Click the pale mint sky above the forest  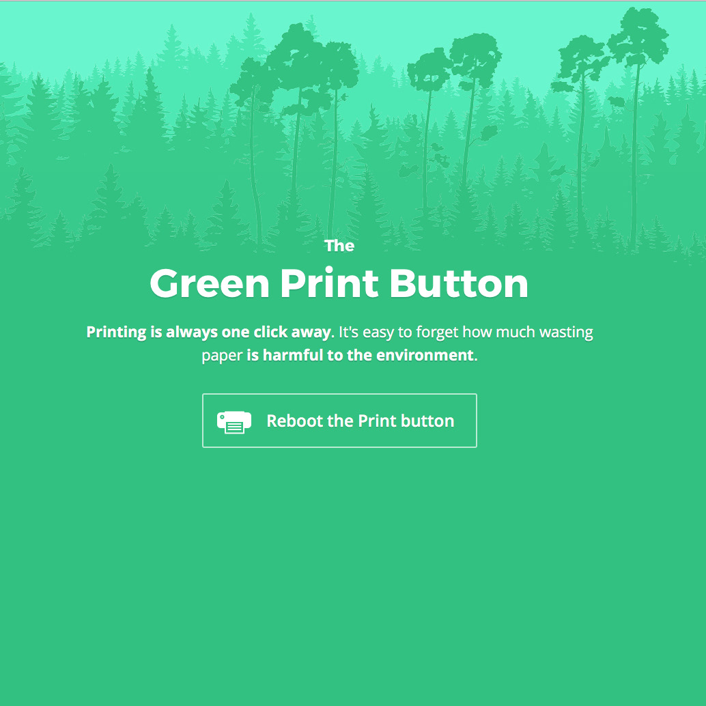pos(113,23)
